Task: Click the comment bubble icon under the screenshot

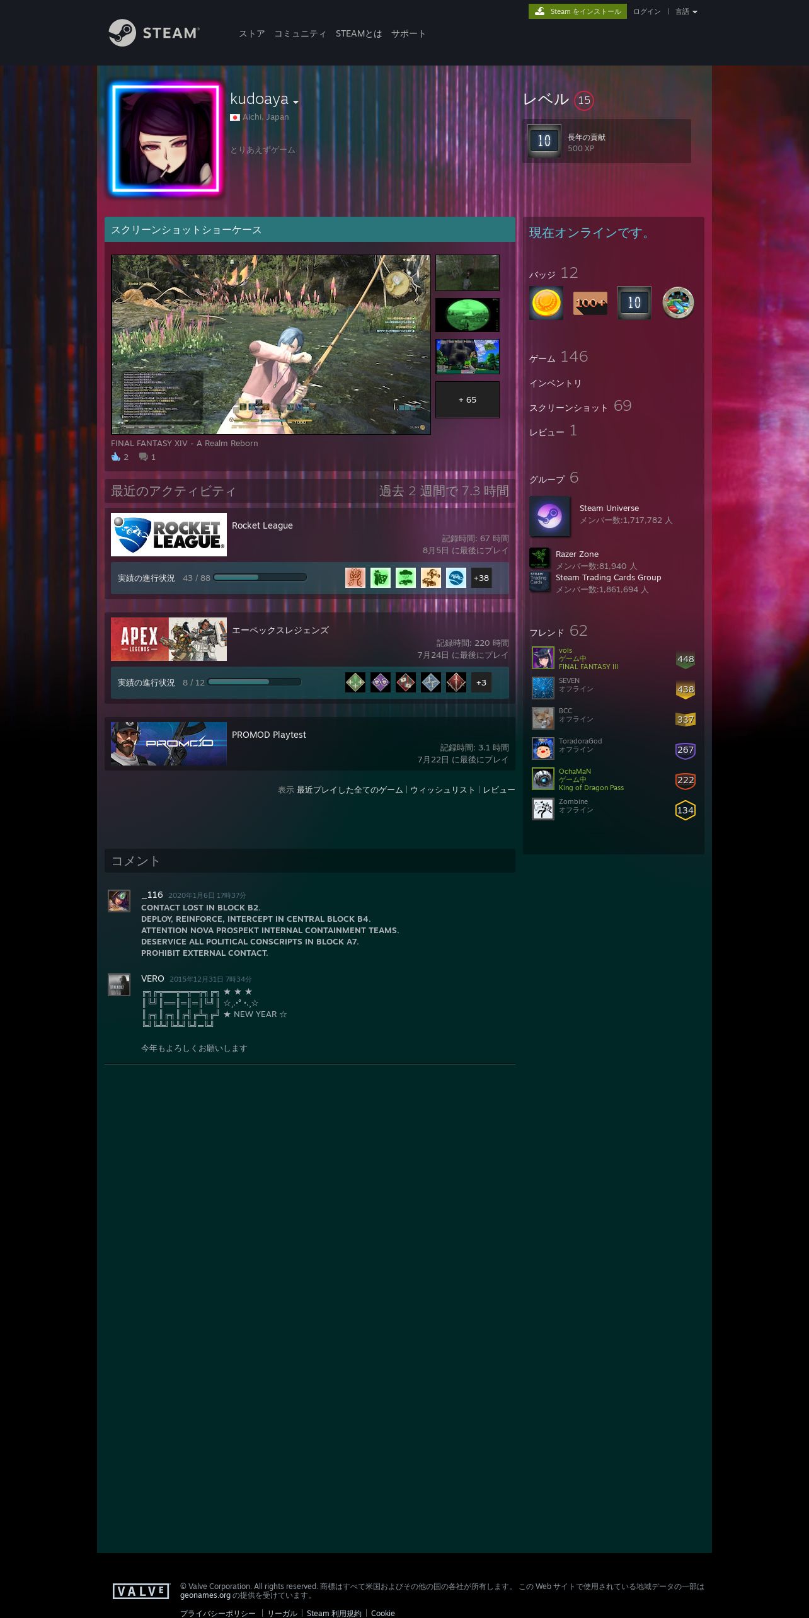Action: pyautogui.click(x=144, y=457)
